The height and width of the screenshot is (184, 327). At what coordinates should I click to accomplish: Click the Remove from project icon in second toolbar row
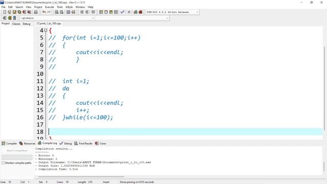10,18
